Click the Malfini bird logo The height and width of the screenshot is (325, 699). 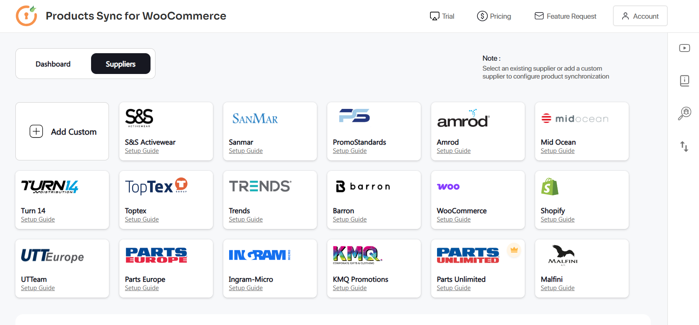pyautogui.click(x=563, y=255)
